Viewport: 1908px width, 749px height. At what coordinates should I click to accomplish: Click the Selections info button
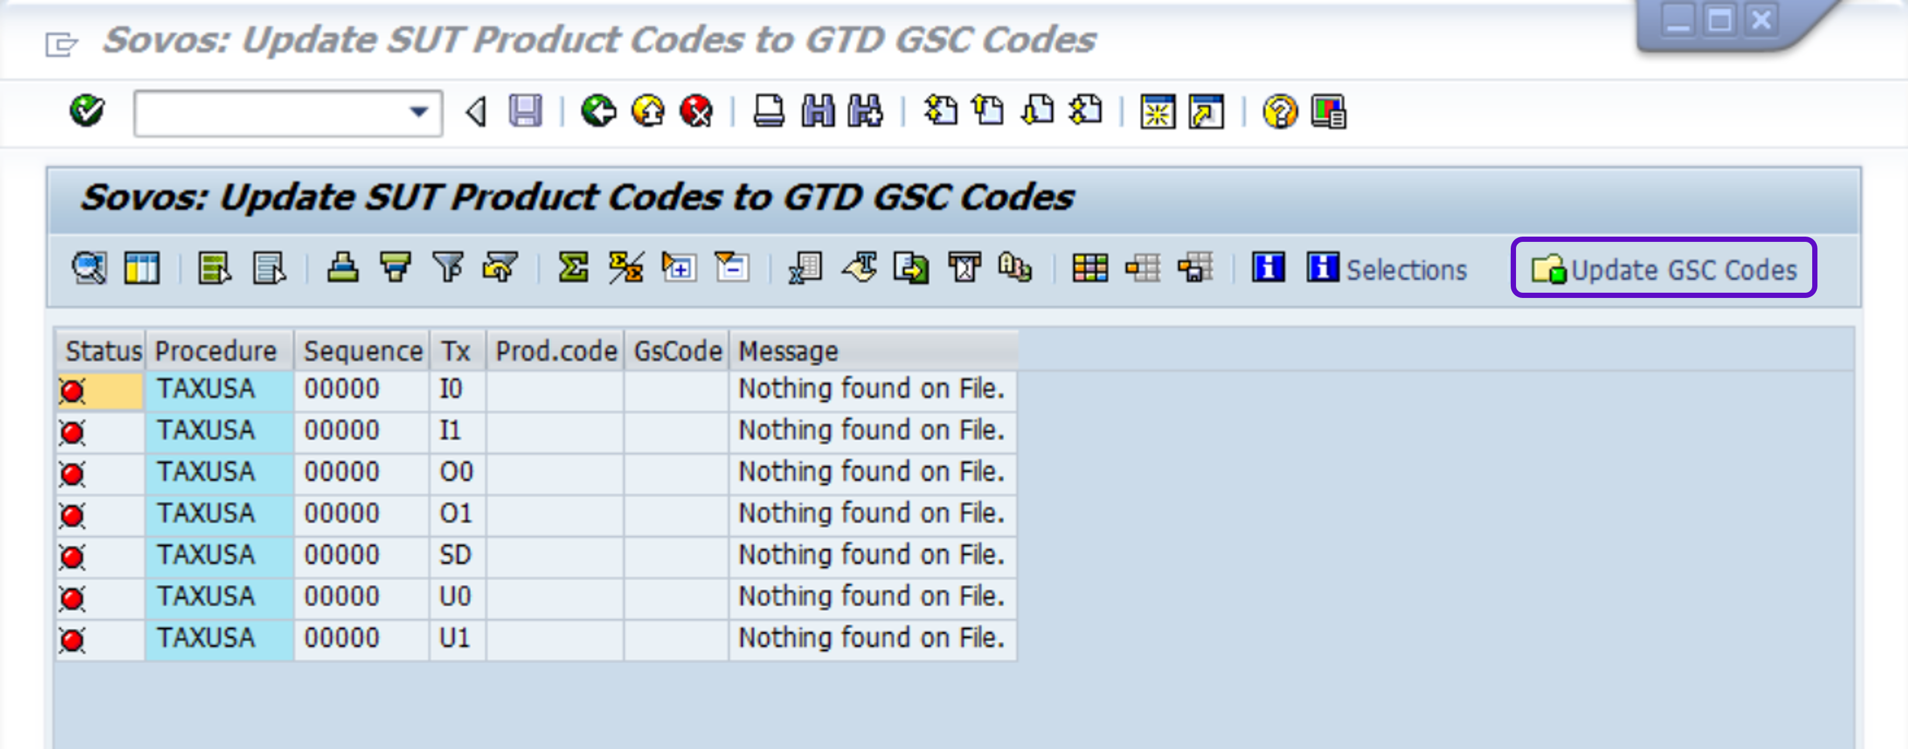click(x=1386, y=269)
